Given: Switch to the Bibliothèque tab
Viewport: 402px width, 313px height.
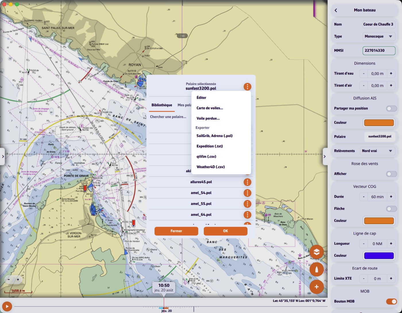Looking at the screenshot, I should coord(162,105).
